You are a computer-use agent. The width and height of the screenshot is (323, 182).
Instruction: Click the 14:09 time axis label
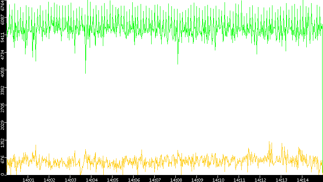(197, 180)
